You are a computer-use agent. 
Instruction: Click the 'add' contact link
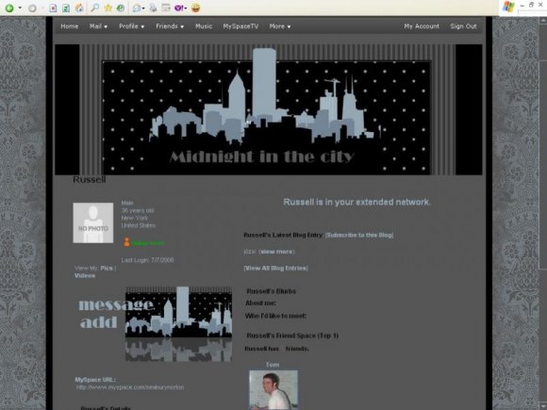[x=99, y=322]
